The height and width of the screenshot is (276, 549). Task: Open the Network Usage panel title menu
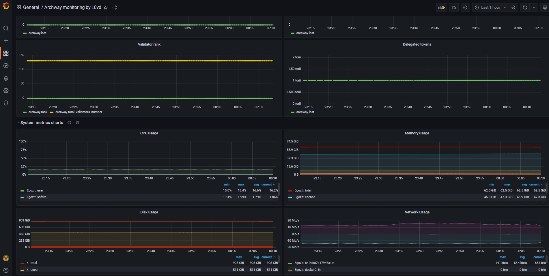tap(417, 212)
